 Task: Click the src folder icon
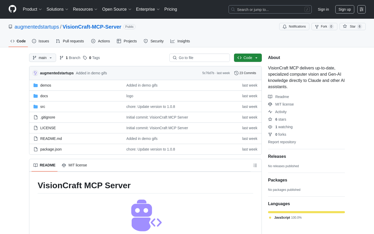click(x=36, y=107)
